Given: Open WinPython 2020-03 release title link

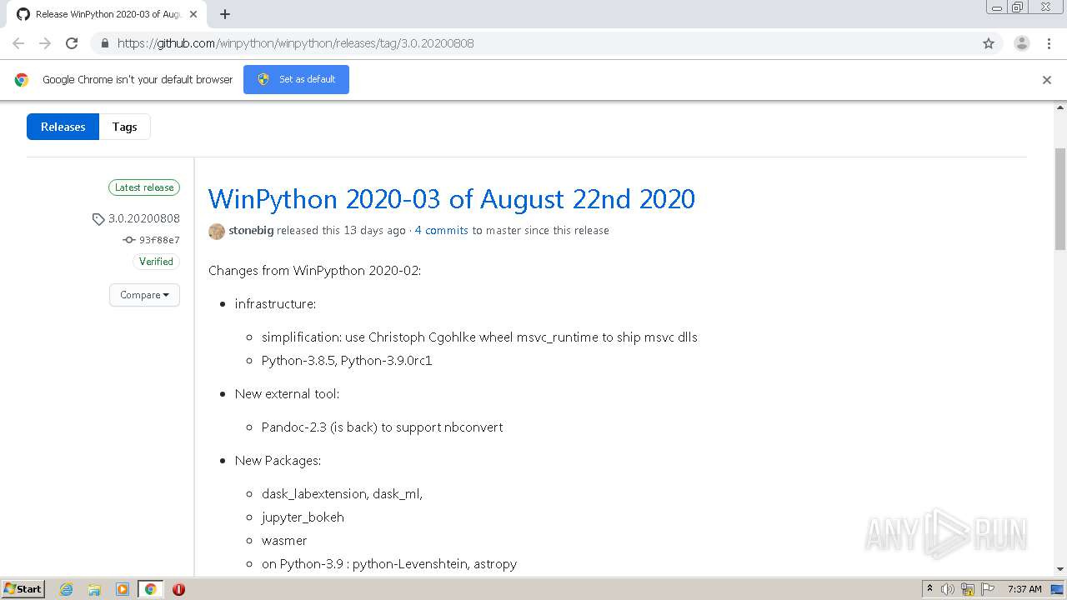Looking at the screenshot, I should tap(452, 198).
